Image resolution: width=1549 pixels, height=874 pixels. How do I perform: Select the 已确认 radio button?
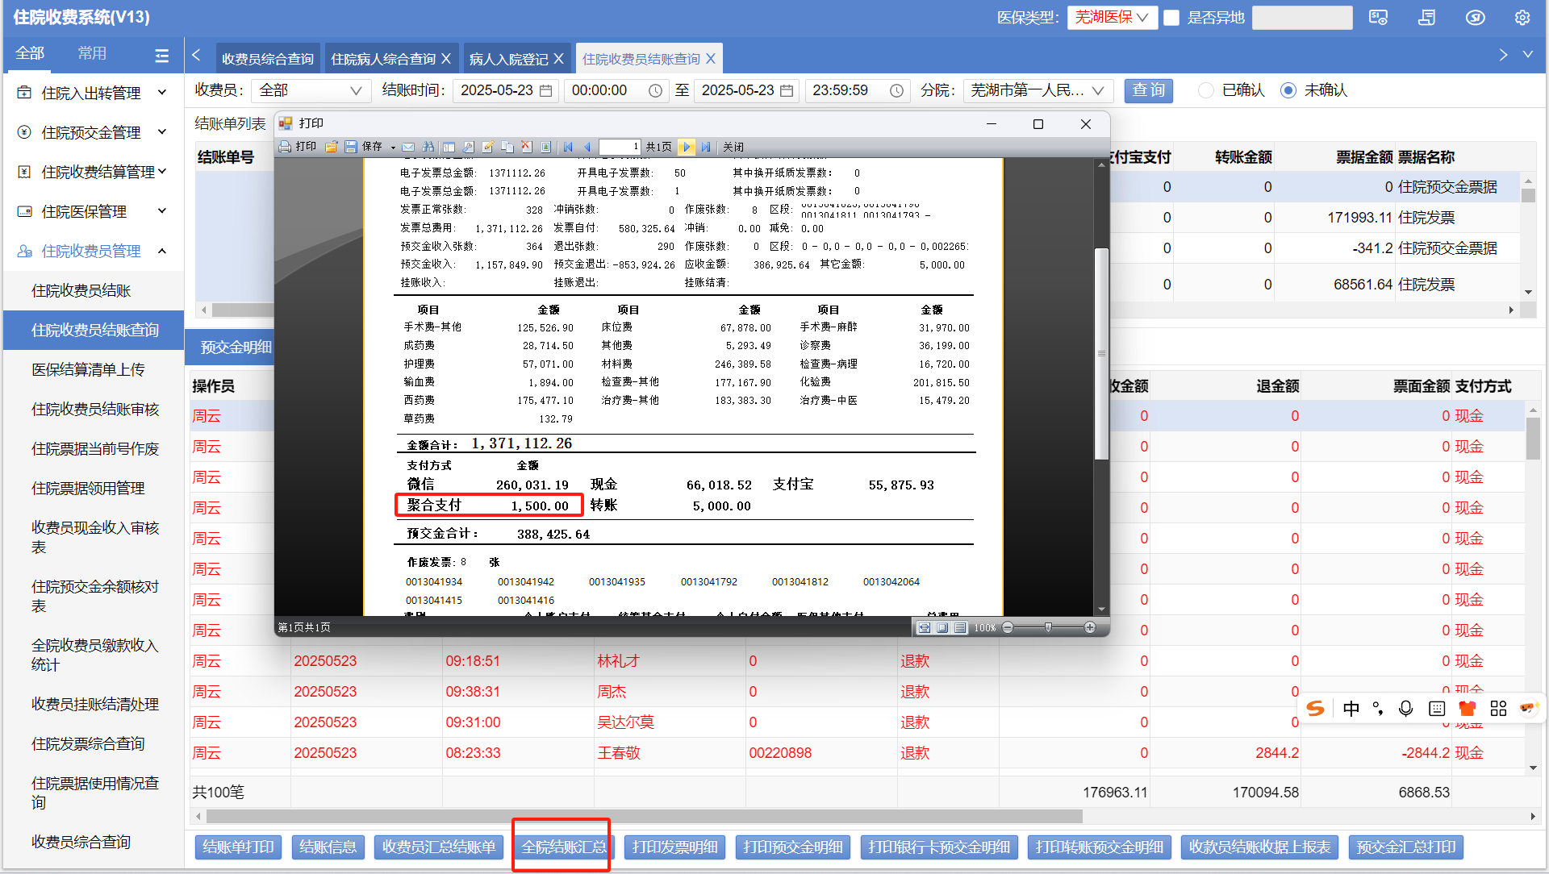click(x=1206, y=90)
